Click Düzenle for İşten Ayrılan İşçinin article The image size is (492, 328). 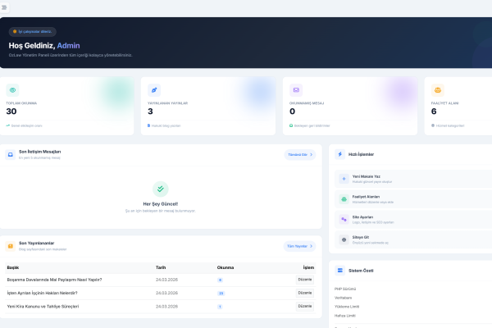point(304,293)
